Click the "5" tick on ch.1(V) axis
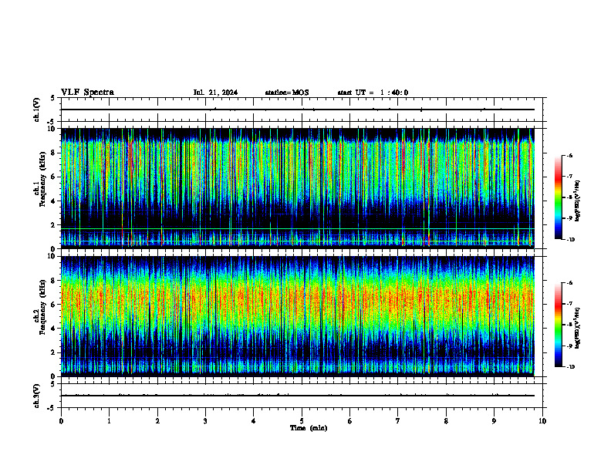 point(53,98)
